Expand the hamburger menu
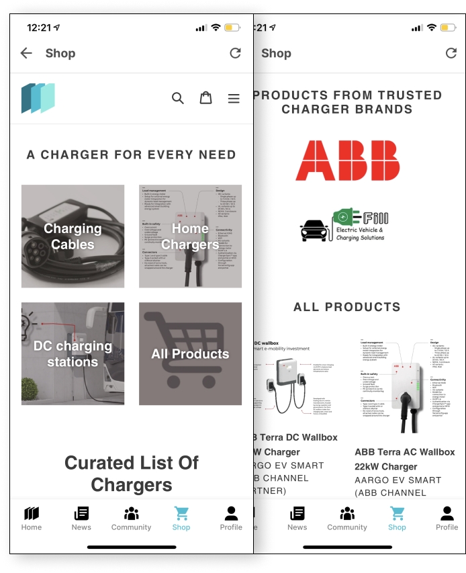This screenshot has width=466, height=573. pos(234,98)
